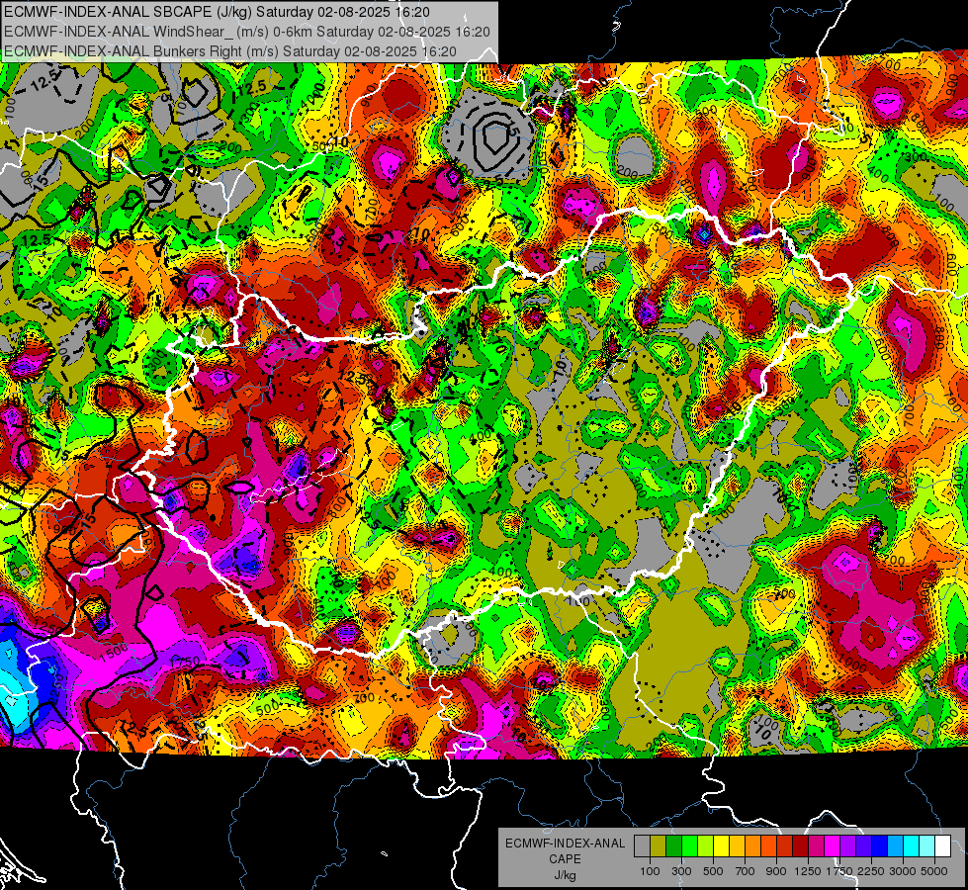The width and height of the screenshot is (968, 890).
Task: Click the legend tick label 5000
Action: click(934, 871)
